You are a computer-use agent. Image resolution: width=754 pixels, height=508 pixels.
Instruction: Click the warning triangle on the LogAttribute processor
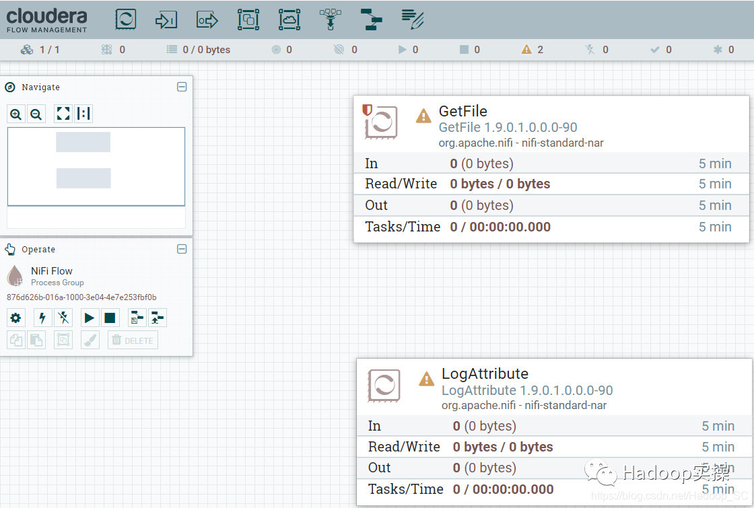click(426, 379)
